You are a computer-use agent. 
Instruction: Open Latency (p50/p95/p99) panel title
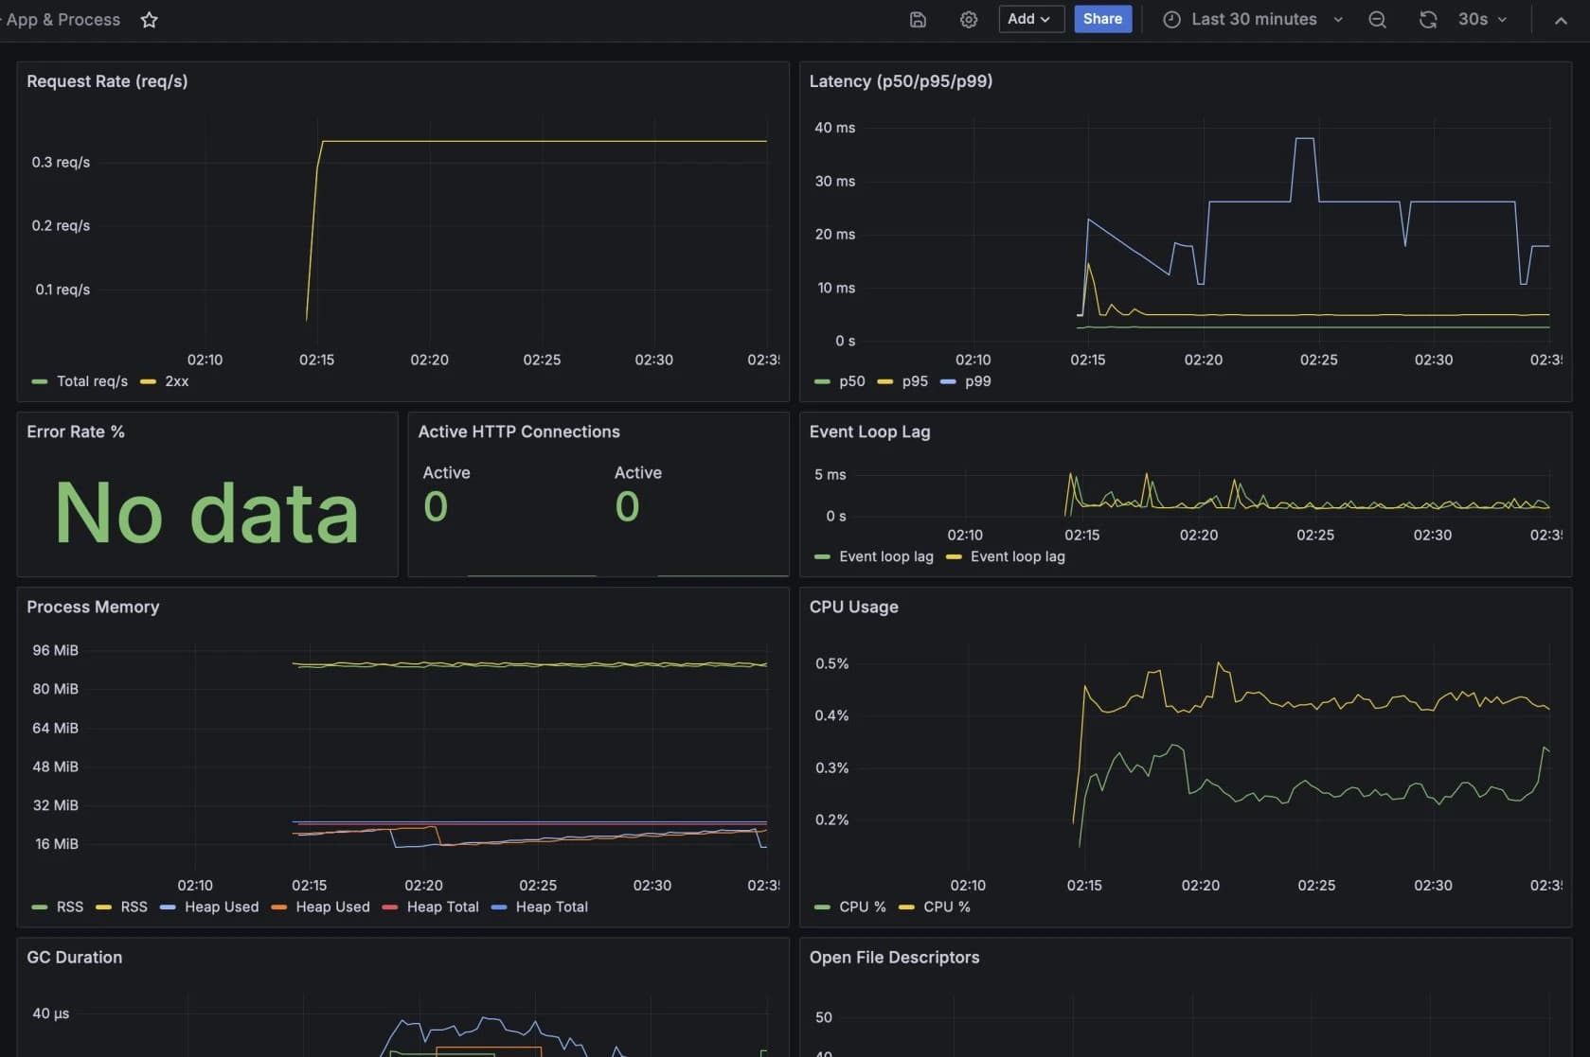tap(901, 81)
